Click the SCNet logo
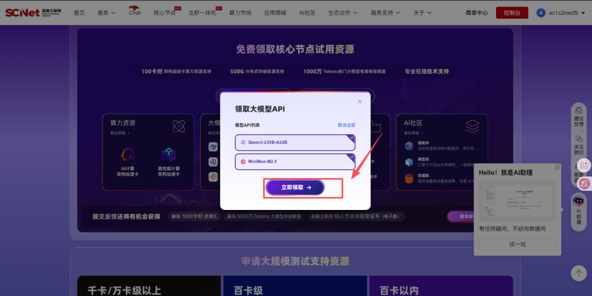The width and height of the screenshot is (592, 296). pos(33,13)
